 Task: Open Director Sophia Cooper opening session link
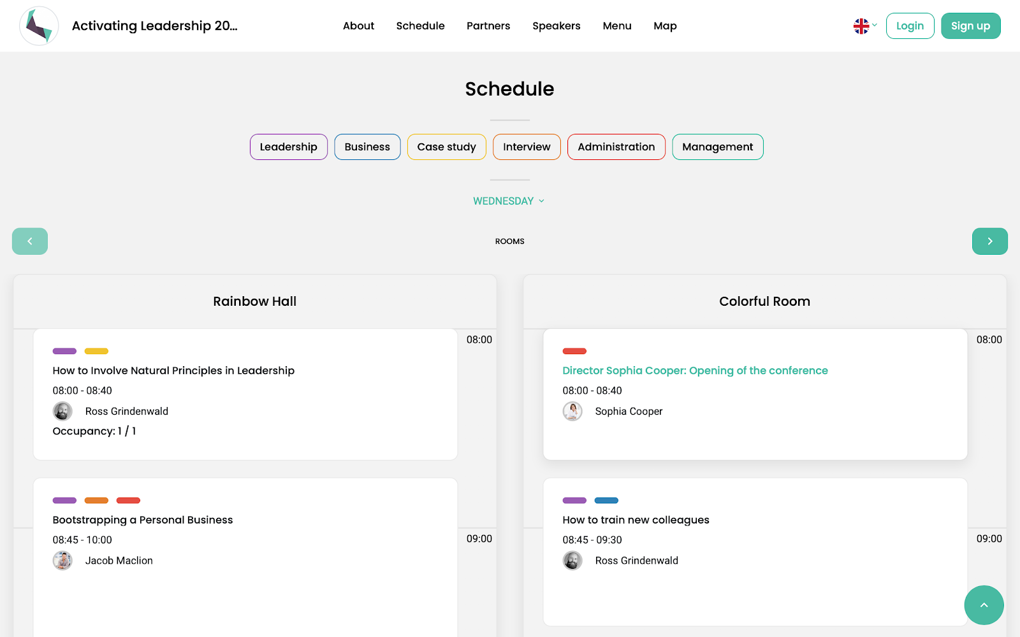point(695,371)
